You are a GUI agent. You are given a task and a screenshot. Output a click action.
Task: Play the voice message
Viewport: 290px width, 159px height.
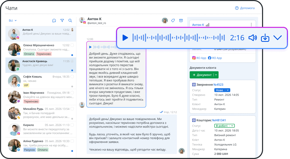pos(125,37)
